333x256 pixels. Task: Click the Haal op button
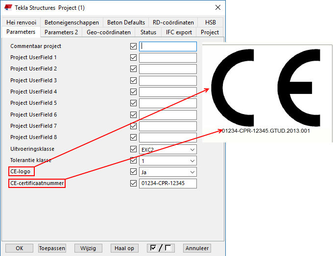coord(124,248)
